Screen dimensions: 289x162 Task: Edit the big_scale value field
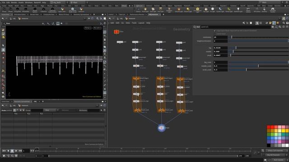220,62
